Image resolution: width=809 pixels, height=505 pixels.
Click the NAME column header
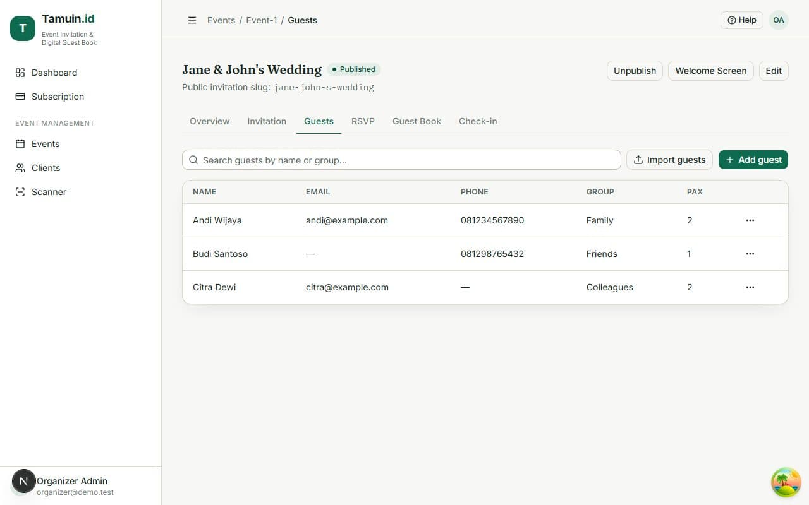click(205, 192)
